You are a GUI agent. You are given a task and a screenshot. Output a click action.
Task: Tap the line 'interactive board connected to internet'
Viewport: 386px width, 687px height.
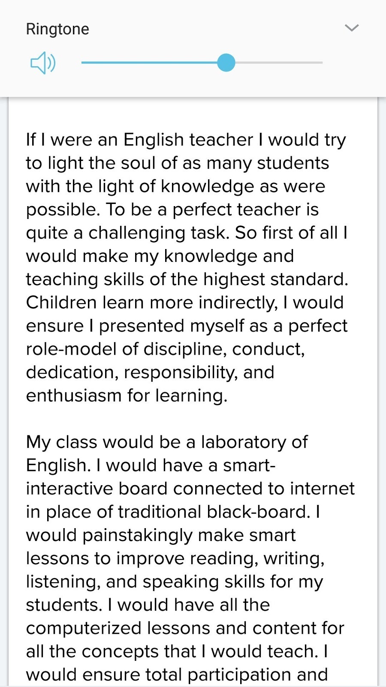pyautogui.click(x=190, y=489)
